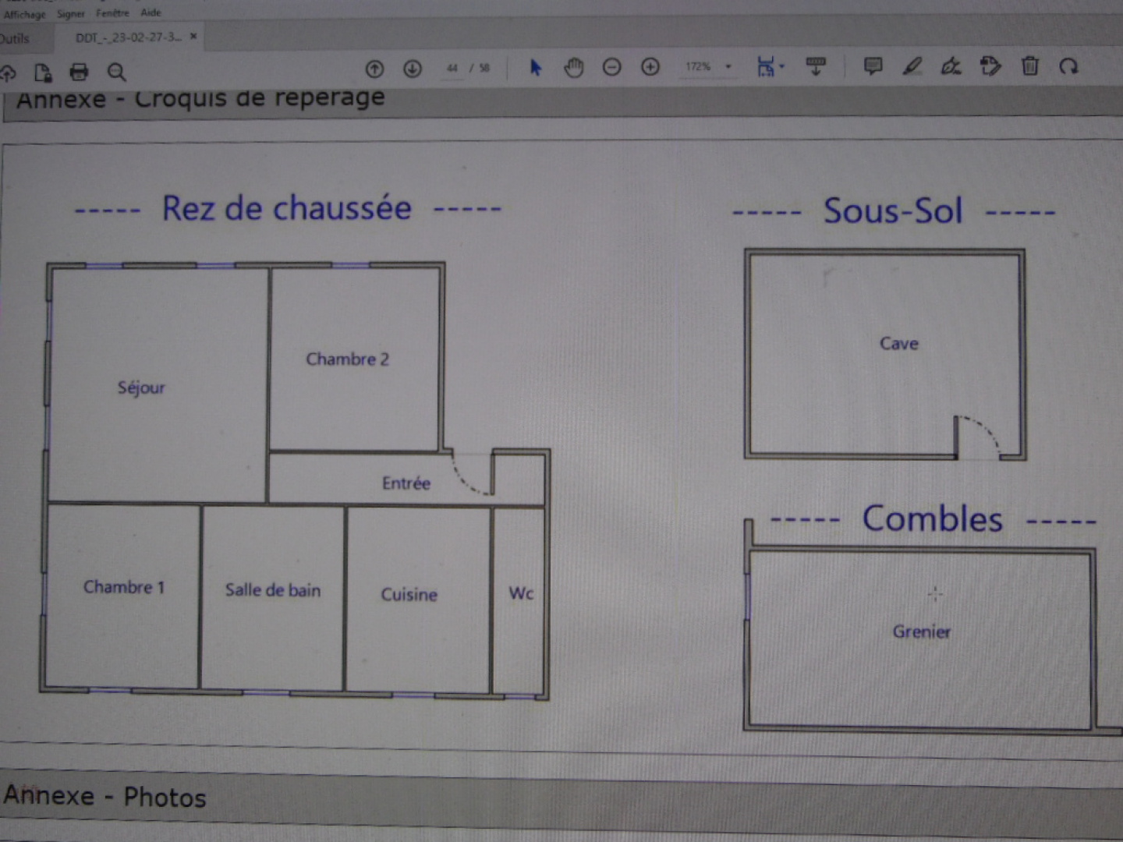This screenshot has width=1123, height=842.
Task: Open the Affichage menu
Action: 24,14
